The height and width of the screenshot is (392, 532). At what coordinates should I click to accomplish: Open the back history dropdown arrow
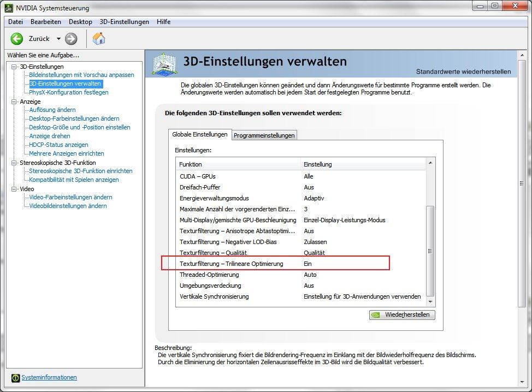tap(58, 39)
